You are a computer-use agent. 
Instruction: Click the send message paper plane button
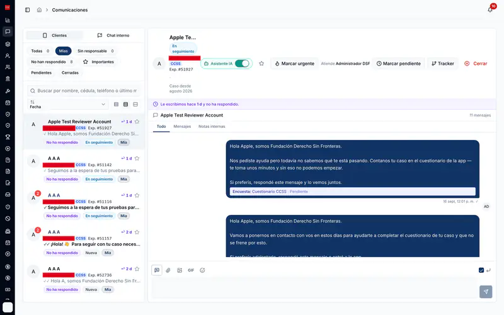tap(486, 292)
